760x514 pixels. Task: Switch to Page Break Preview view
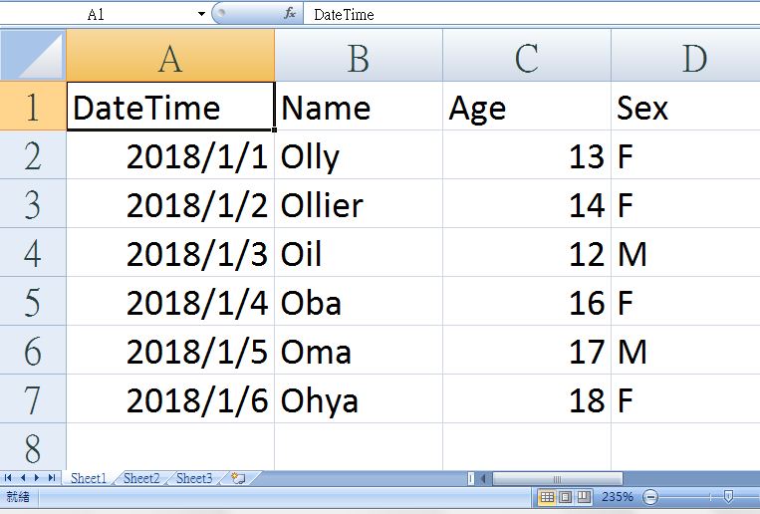(x=584, y=496)
